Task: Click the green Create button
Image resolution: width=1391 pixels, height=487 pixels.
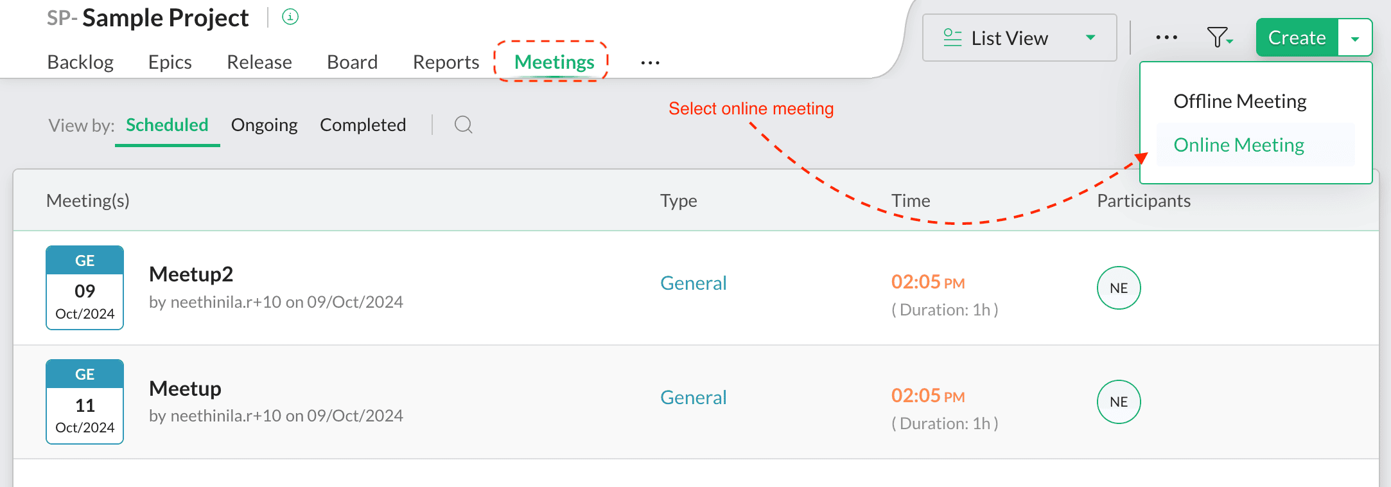Action: [1297, 38]
